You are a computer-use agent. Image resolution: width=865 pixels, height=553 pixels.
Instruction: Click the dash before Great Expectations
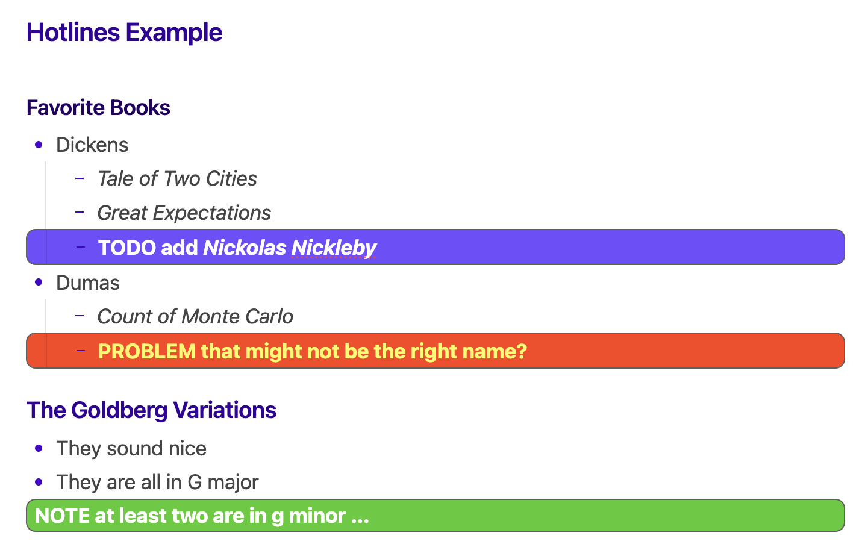[x=80, y=212]
